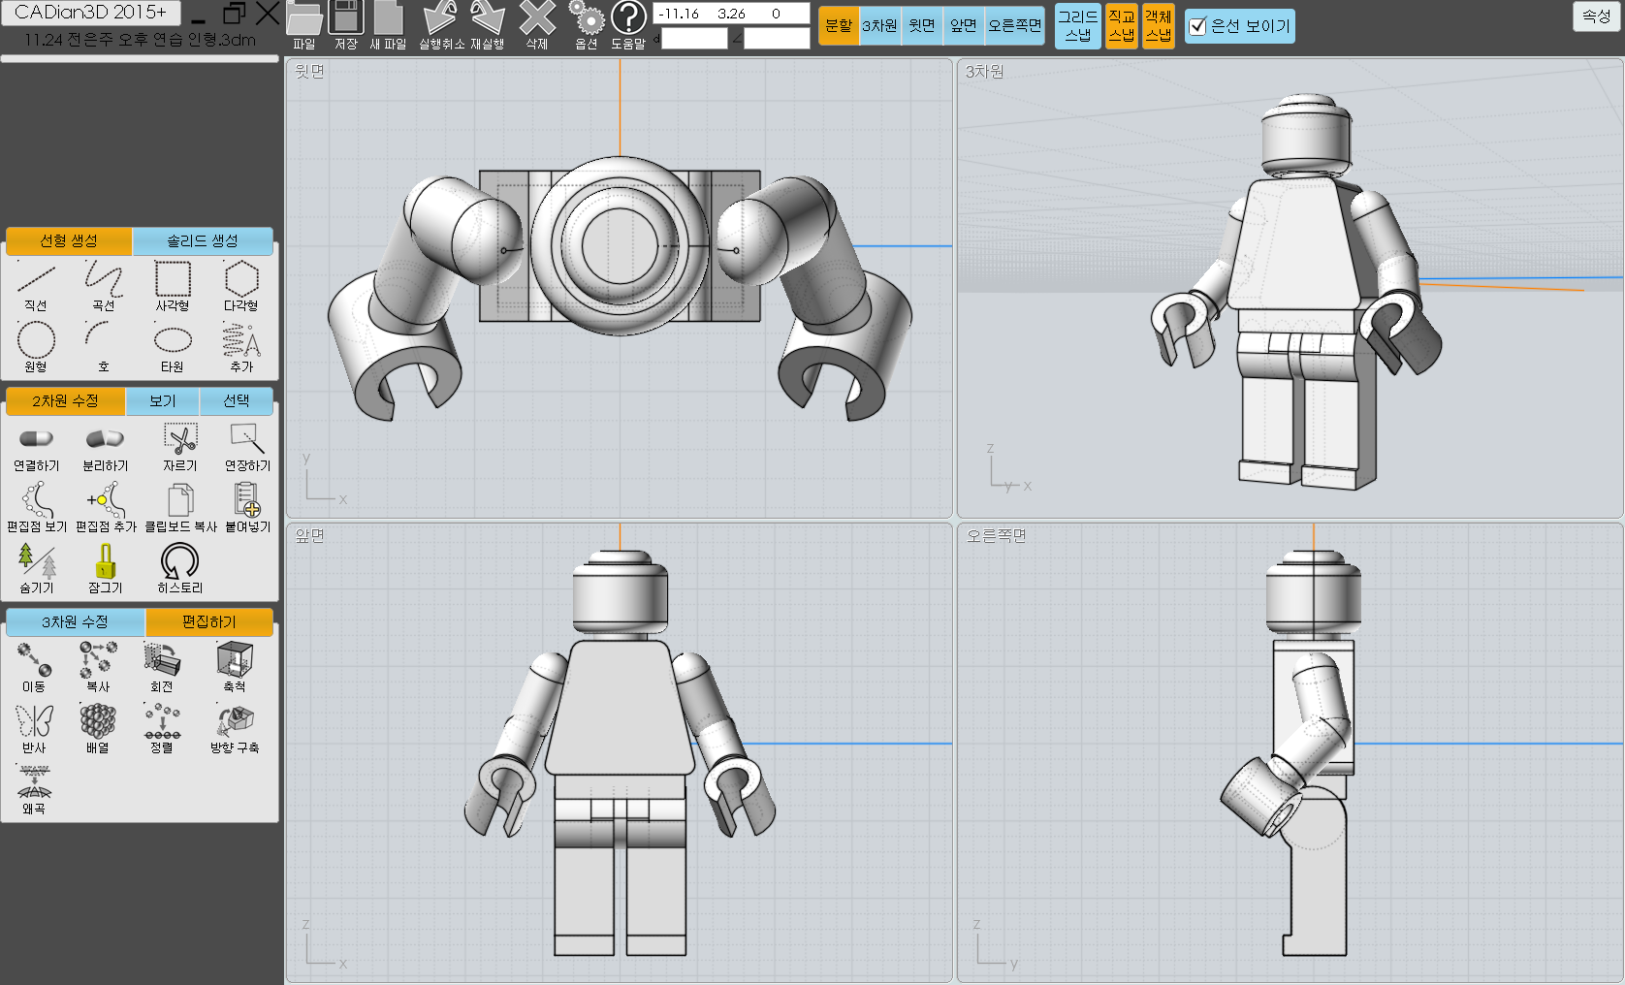The width and height of the screenshot is (1625, 985).
Task: Toggle 직교 스냅 (Ortho snap)
Action: (1122, 26)
